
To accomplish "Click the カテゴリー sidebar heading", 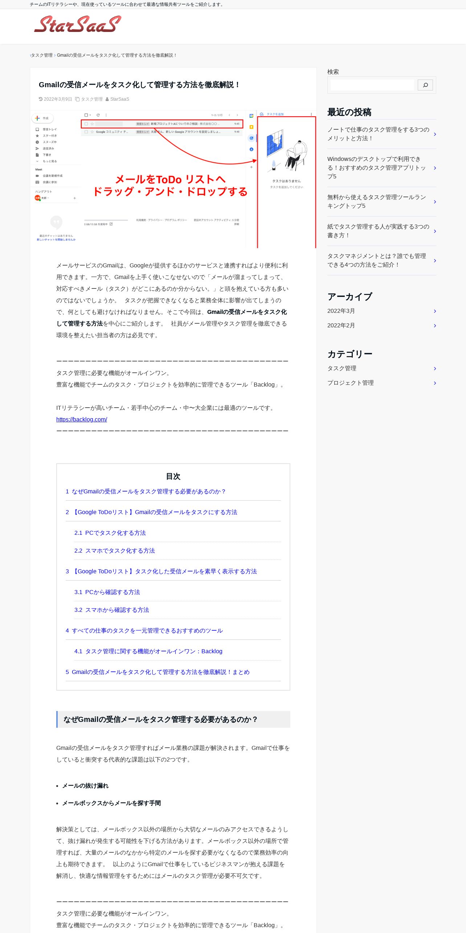I will click(350, 354).
